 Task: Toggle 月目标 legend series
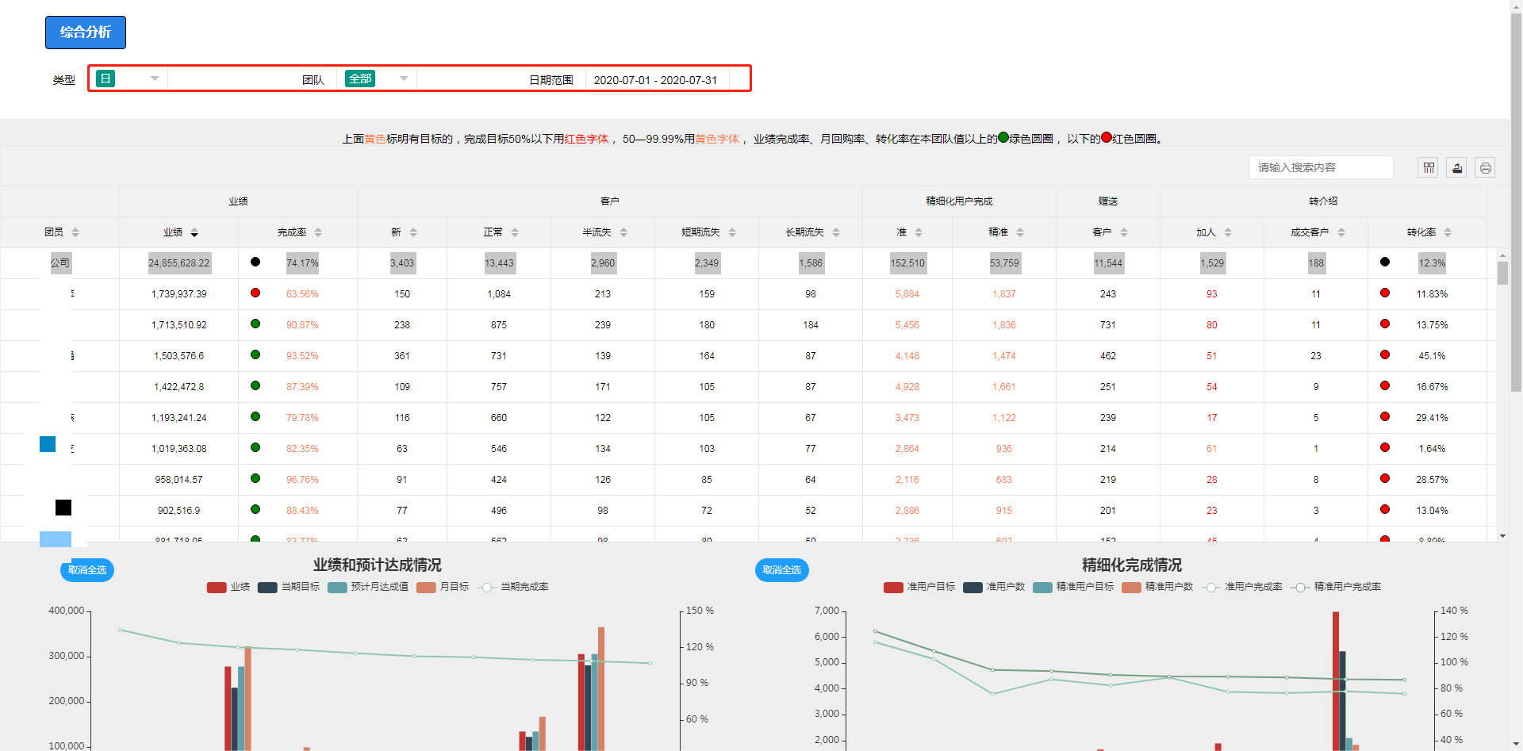[x=443, y=587]
